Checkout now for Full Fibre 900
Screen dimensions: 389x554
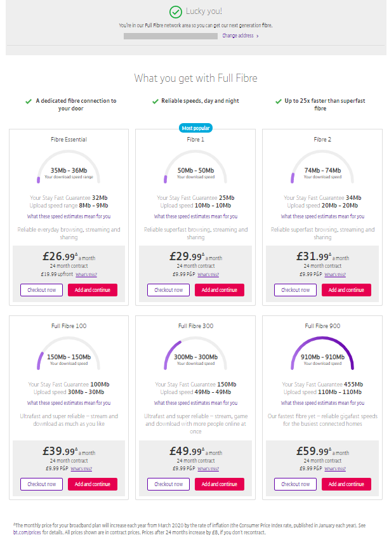(x=296, y=484)
